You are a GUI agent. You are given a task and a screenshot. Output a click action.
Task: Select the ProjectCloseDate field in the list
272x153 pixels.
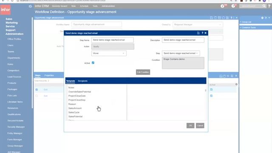77,96
